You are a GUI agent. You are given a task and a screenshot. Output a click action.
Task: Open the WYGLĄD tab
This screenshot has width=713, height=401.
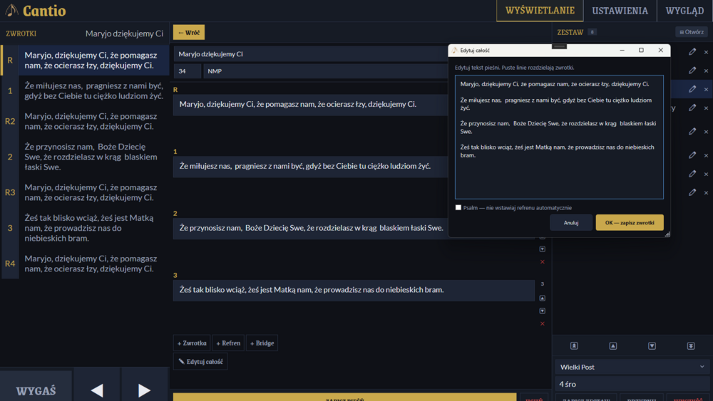684,11
